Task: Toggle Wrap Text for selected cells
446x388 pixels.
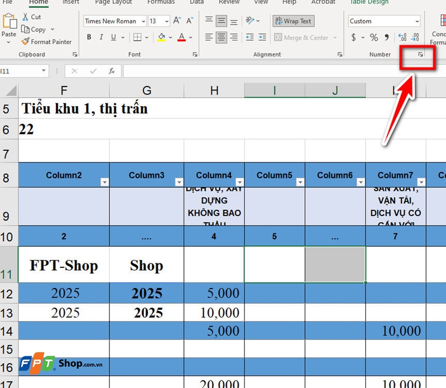Action: [x=293, y=21]
